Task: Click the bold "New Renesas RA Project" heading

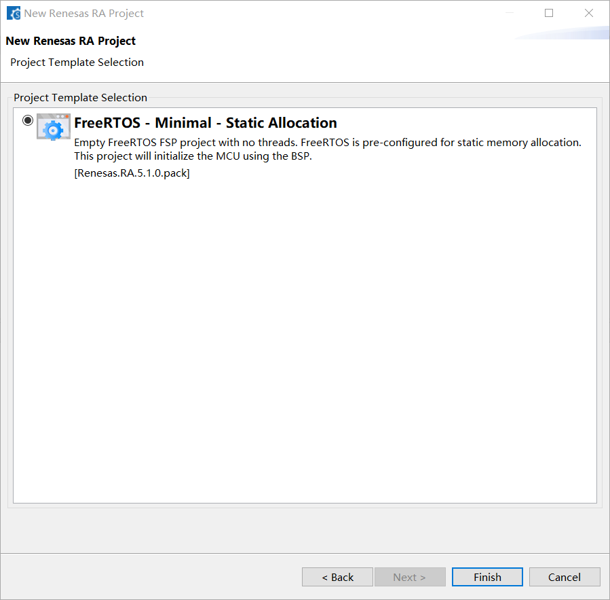Action: [x=71, y=41]
